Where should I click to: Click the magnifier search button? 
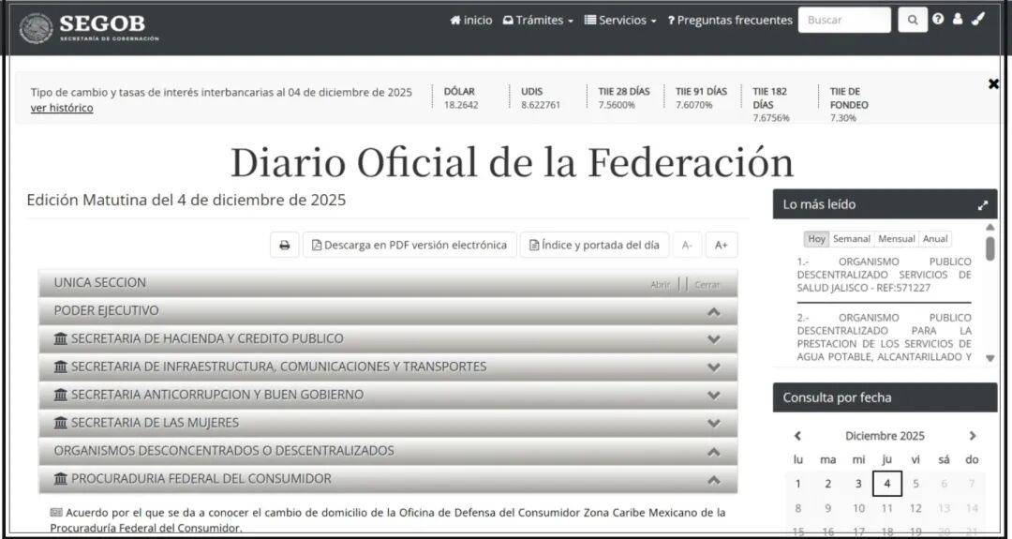[913, 20]
